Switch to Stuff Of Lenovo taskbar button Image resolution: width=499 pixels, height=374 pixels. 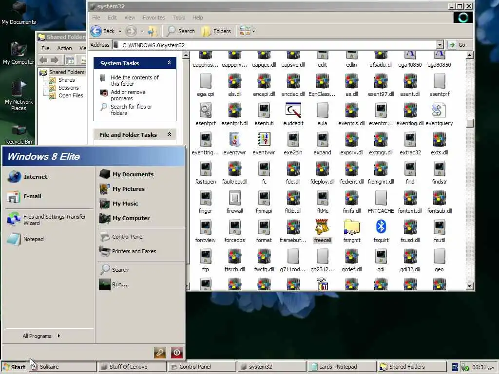coord(132,367)
